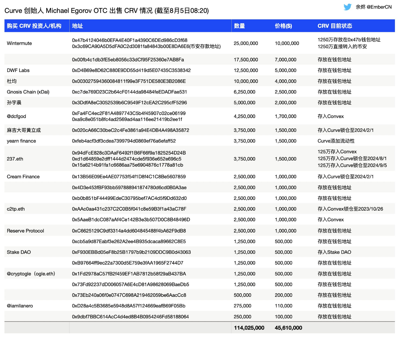
Task: Click Cream Finance address 0x13B56E09Ee4AE...
Action: click(129, 177)
